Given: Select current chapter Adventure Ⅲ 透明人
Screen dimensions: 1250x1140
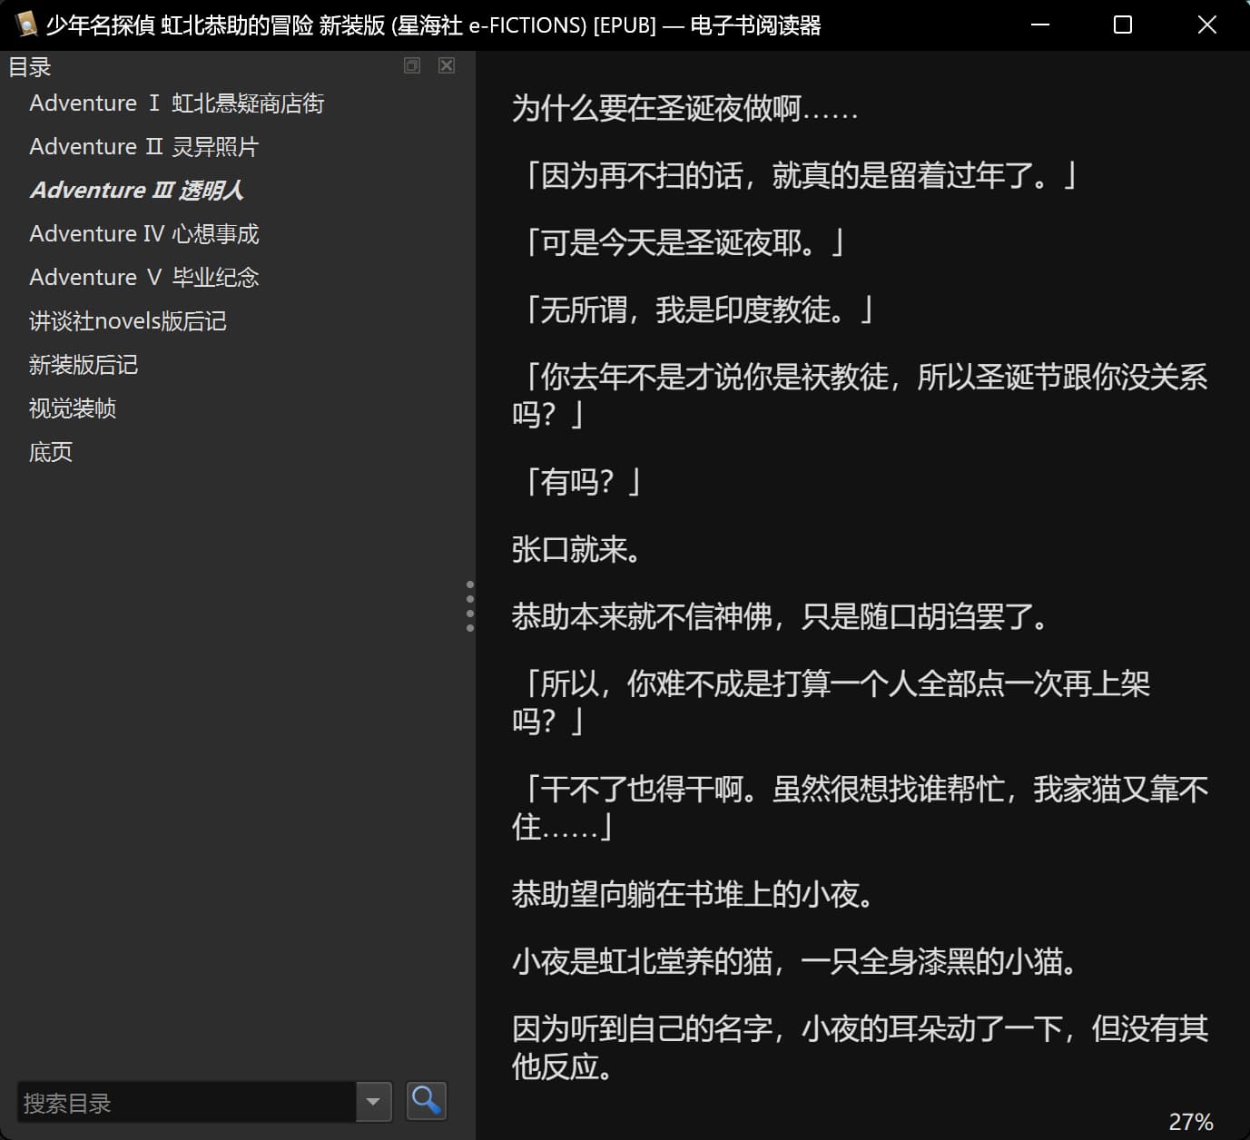Looking at the screenshot, I should point(137,191).
